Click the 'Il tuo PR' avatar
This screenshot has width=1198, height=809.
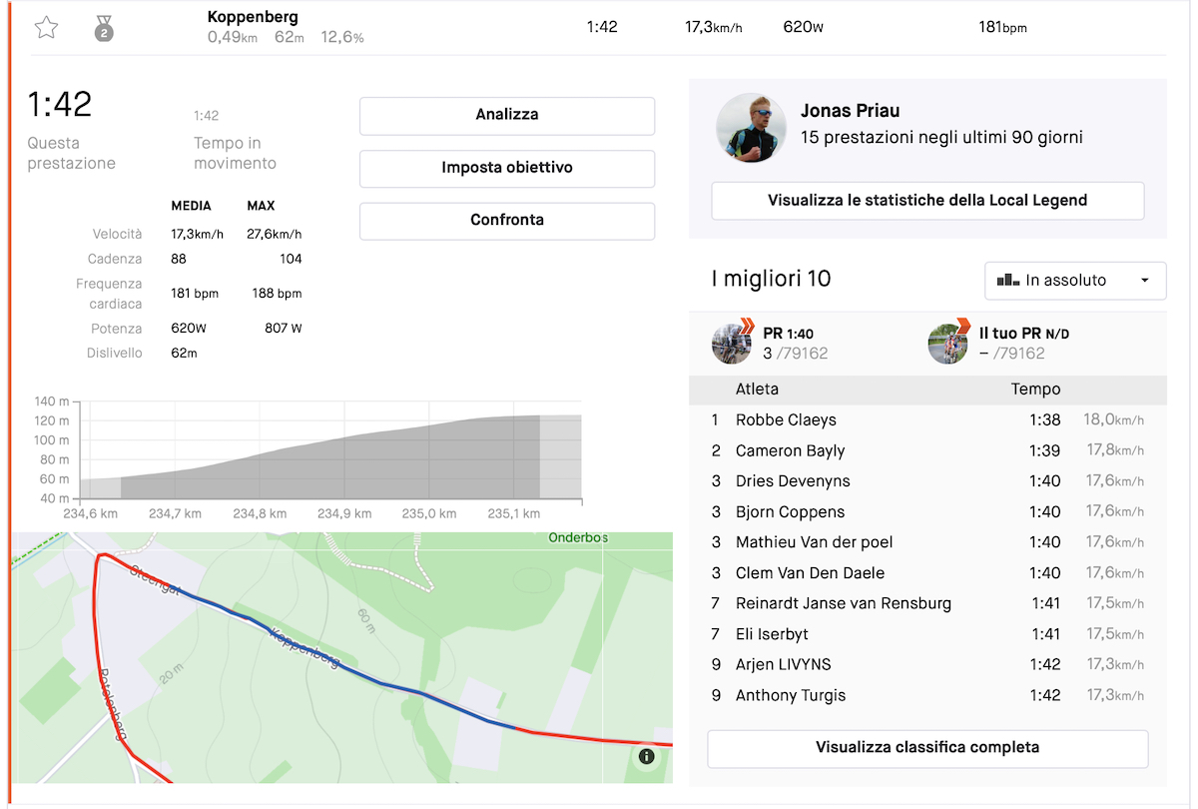coord(947,343)
